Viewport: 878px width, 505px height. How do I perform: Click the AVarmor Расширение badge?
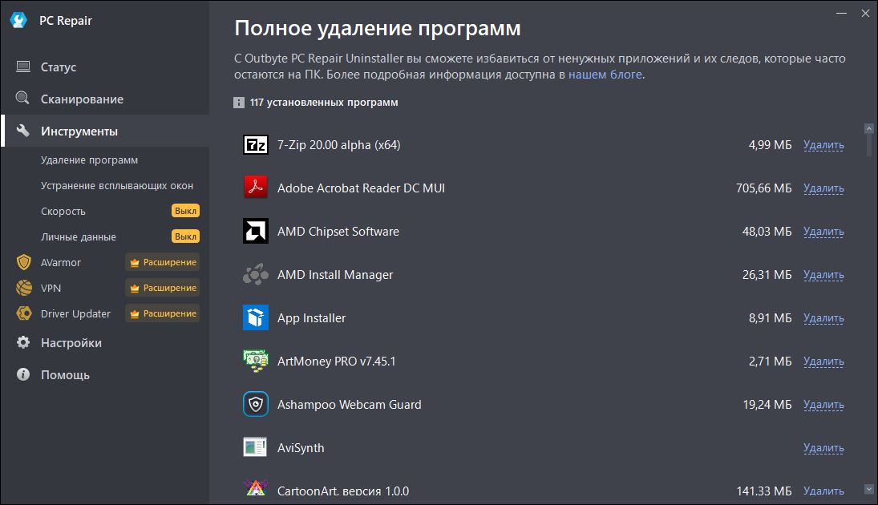tap(163, 262)
